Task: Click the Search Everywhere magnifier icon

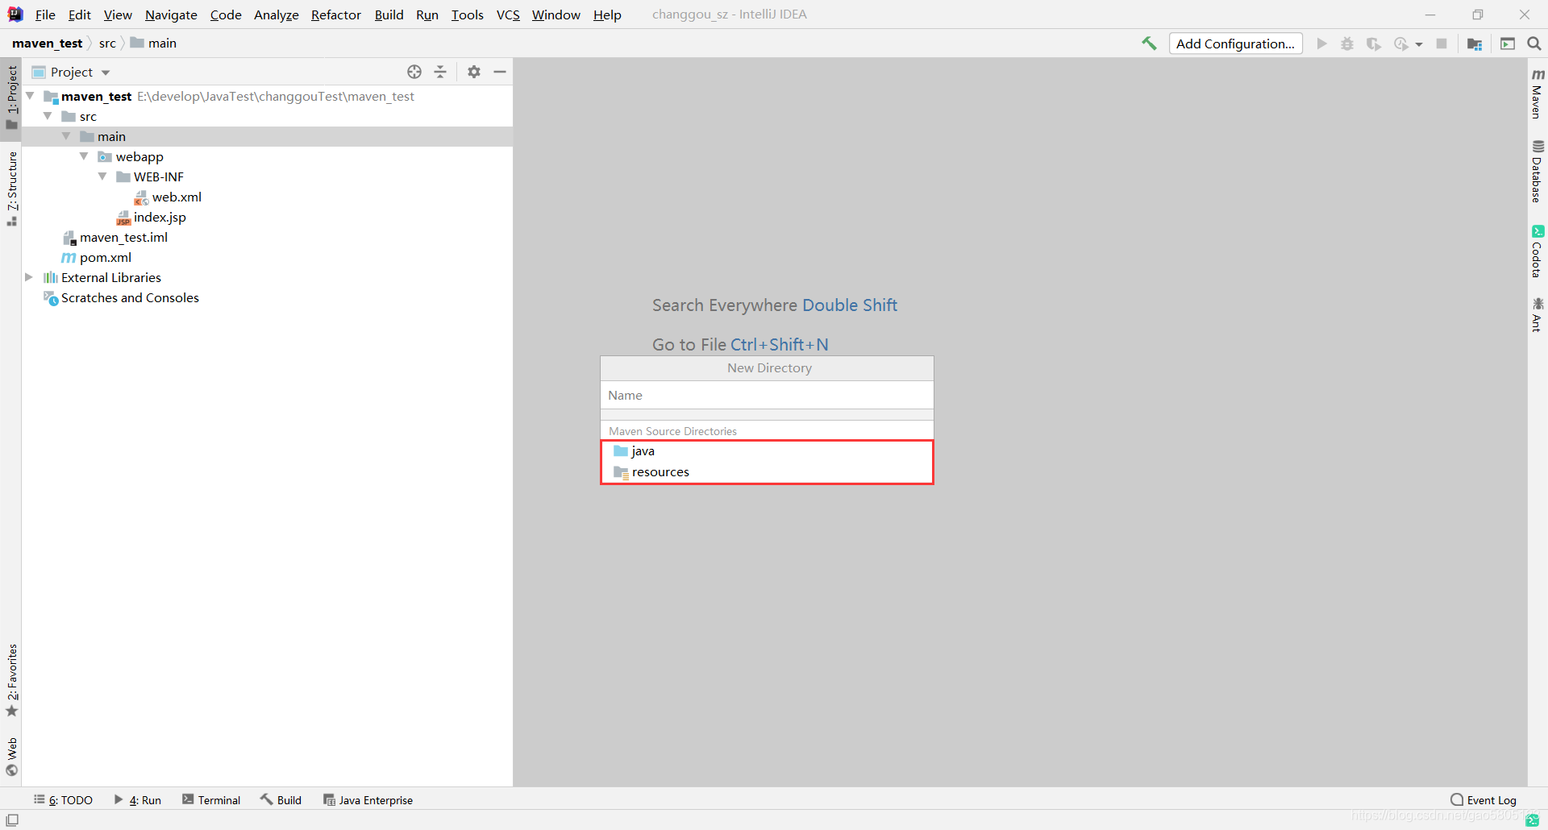Action: [1534, 44]
